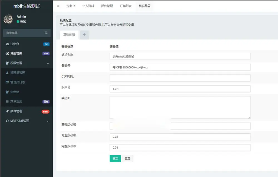
Task: Focus the 版本号 input with 1.0.1
Action: tap(180, 89)
